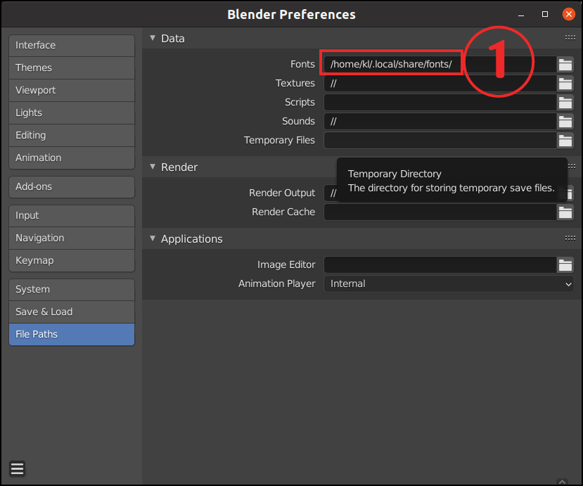Open folder browser for Fonts path
Screen dimensions: 583x486
(565, 65)
